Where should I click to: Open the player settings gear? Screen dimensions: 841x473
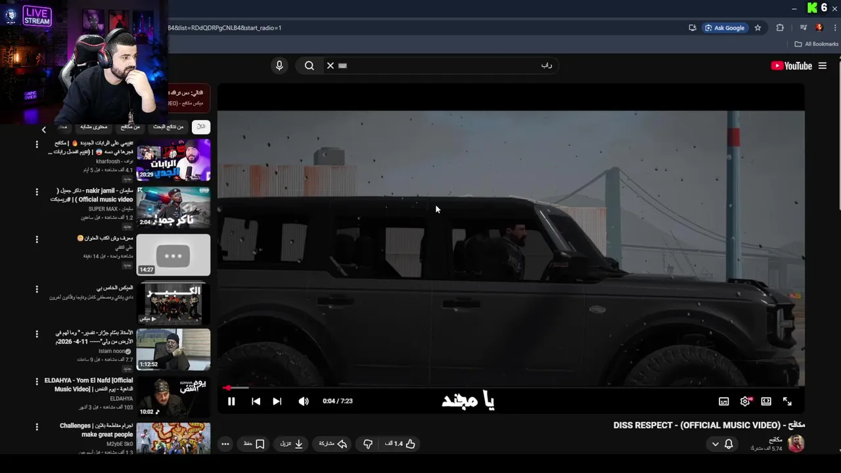745,401
